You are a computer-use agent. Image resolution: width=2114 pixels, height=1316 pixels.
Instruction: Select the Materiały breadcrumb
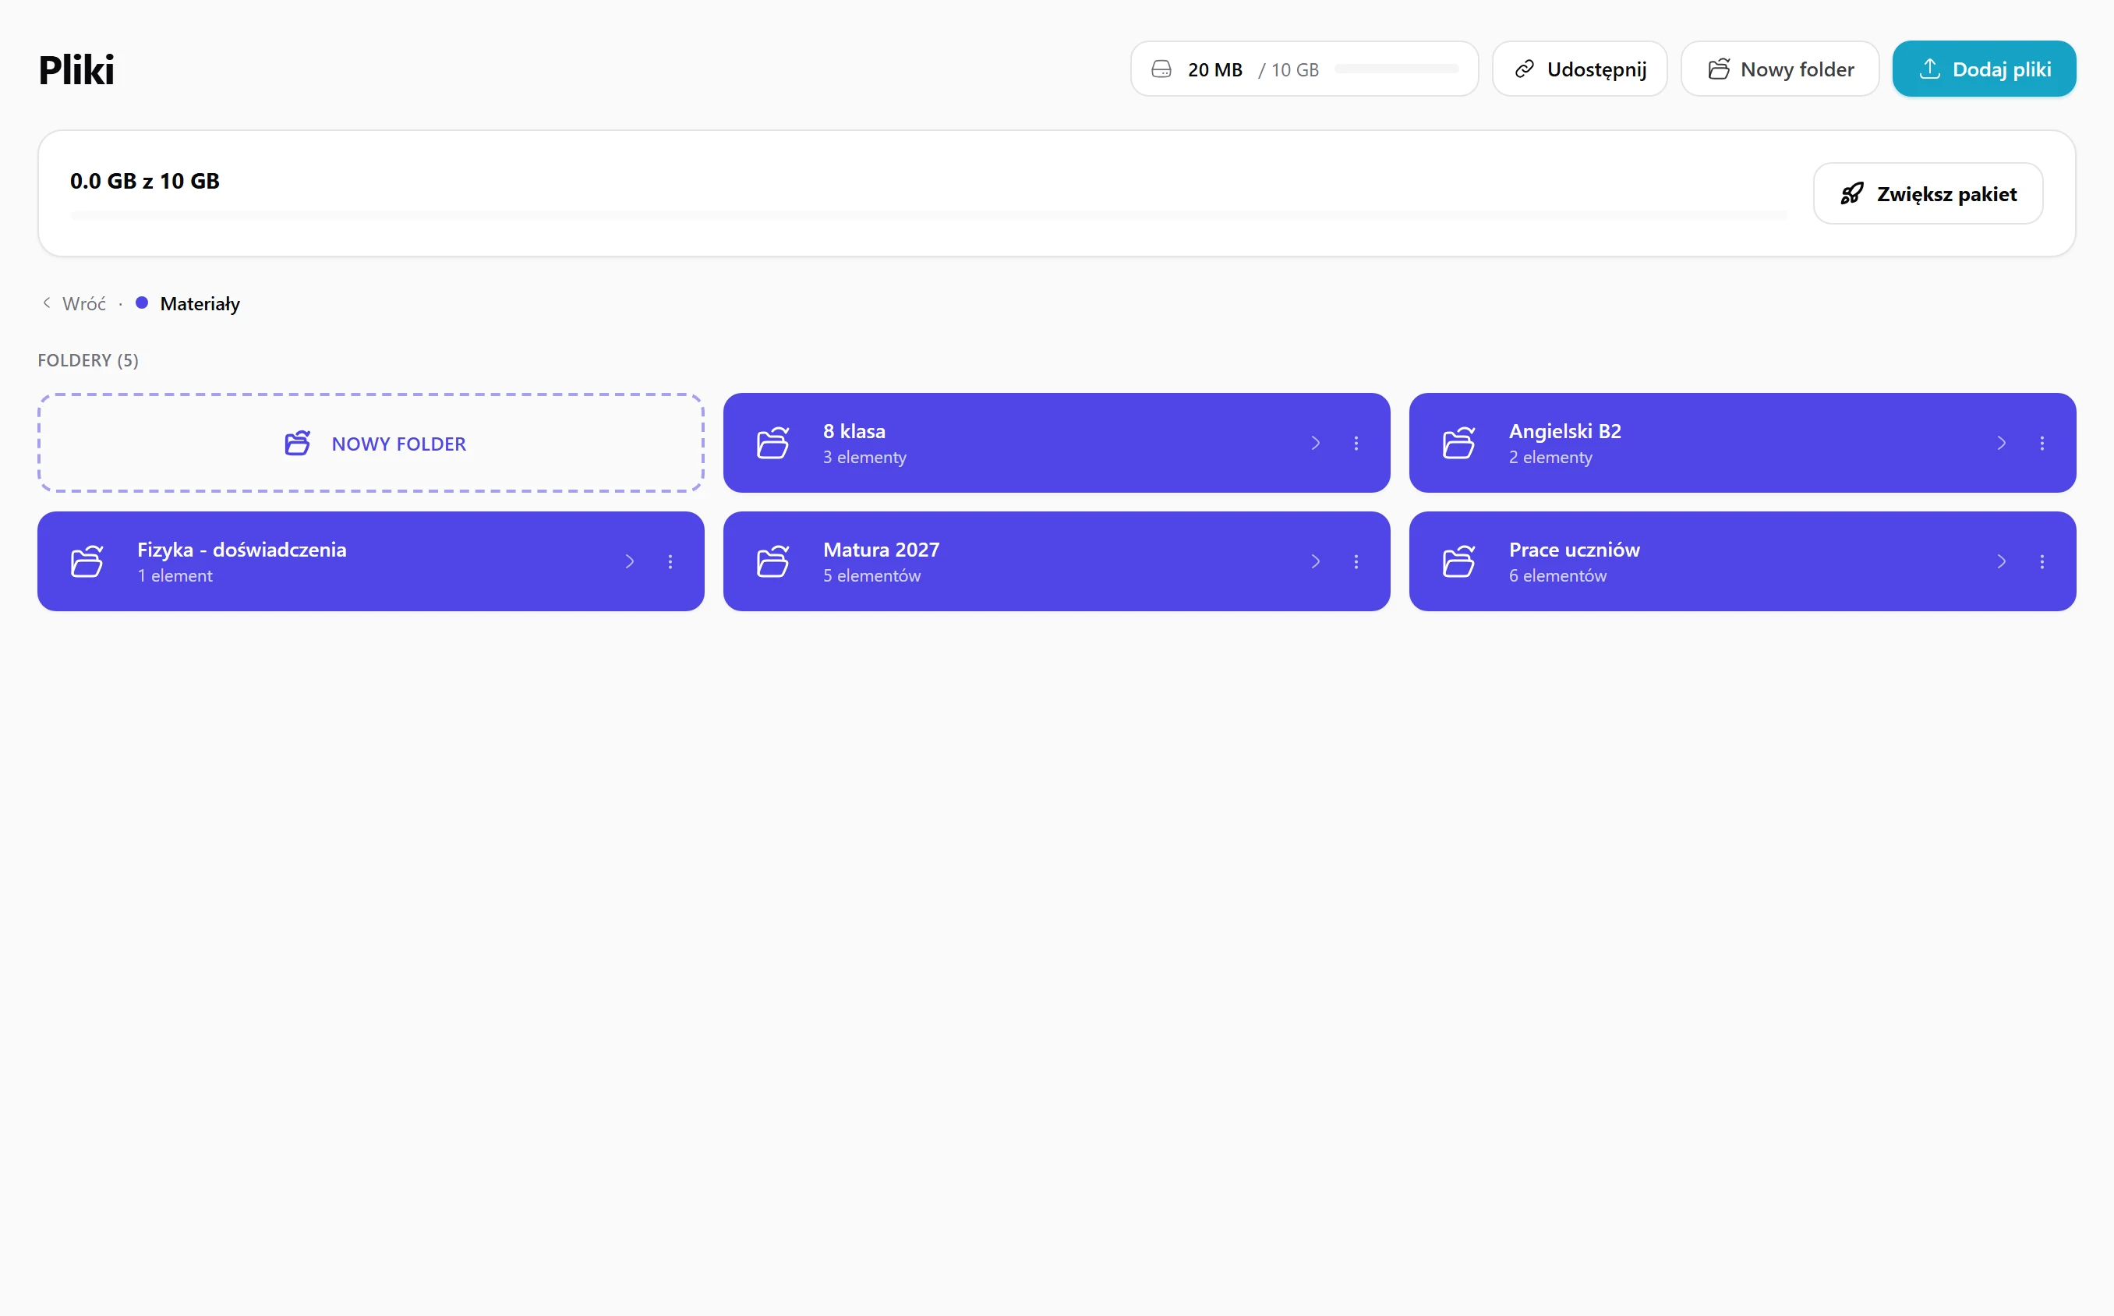(x=200, y=304)
